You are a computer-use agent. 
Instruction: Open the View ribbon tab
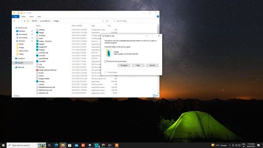(x=39, y=16)
